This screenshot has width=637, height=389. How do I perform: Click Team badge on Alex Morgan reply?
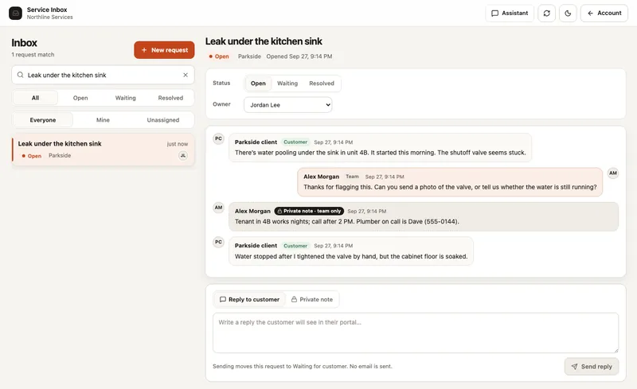(352, 177)
